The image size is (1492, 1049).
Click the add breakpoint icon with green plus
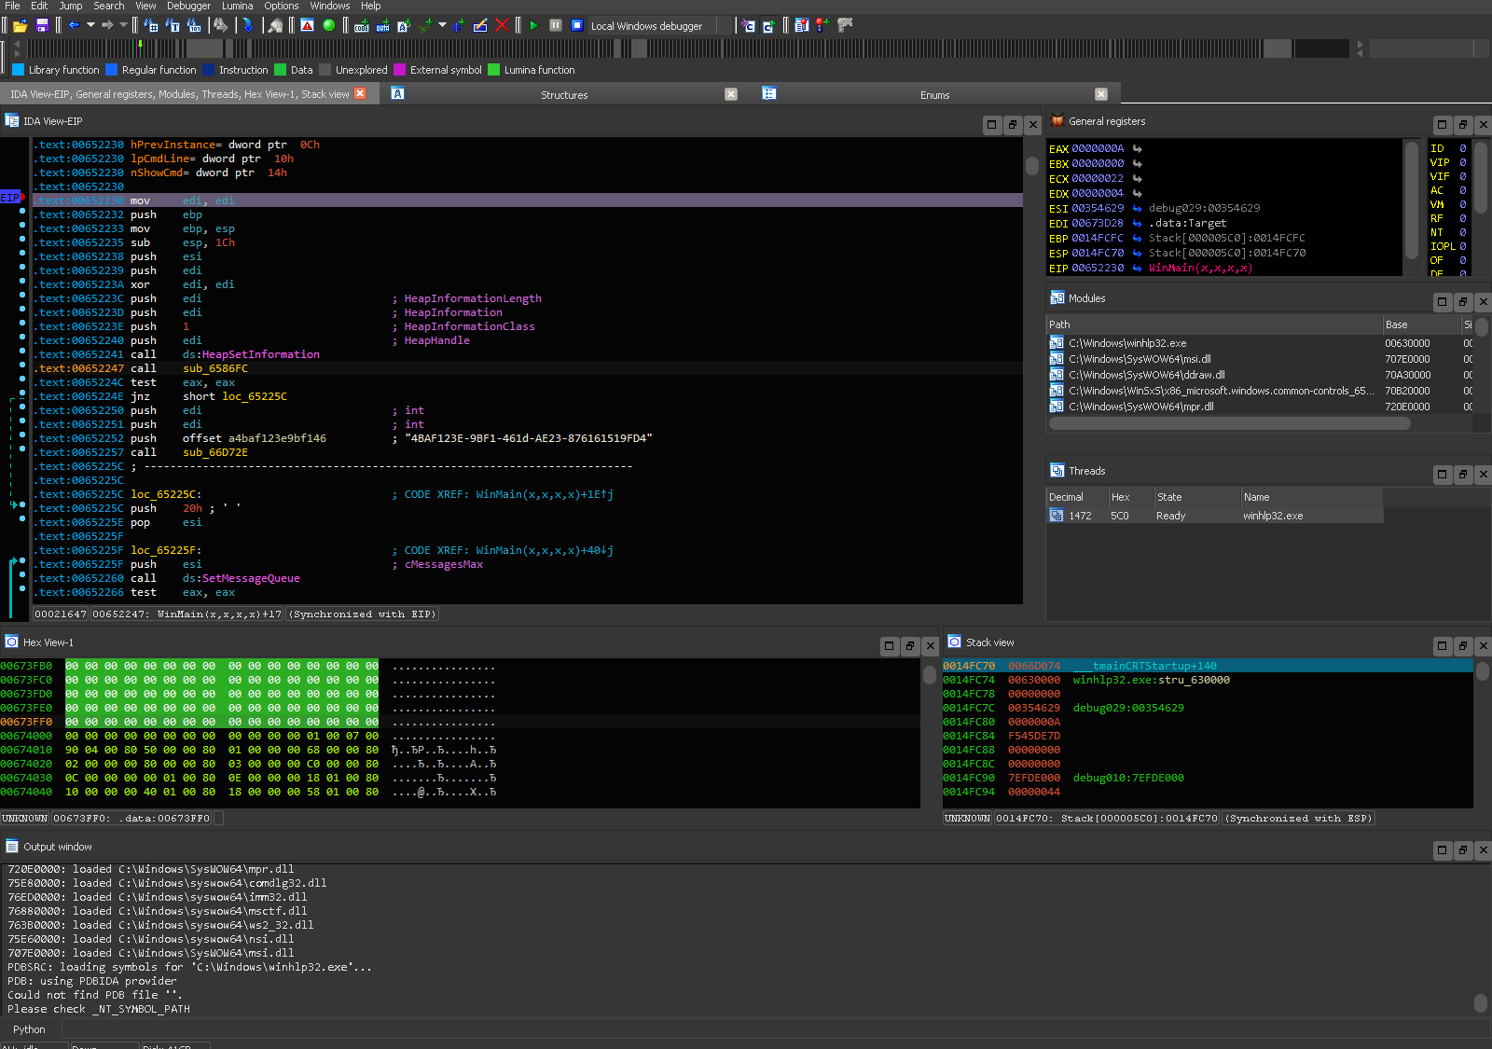click(x=822, y=26)
